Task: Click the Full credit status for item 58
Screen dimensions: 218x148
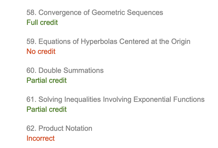Action: 42,22
